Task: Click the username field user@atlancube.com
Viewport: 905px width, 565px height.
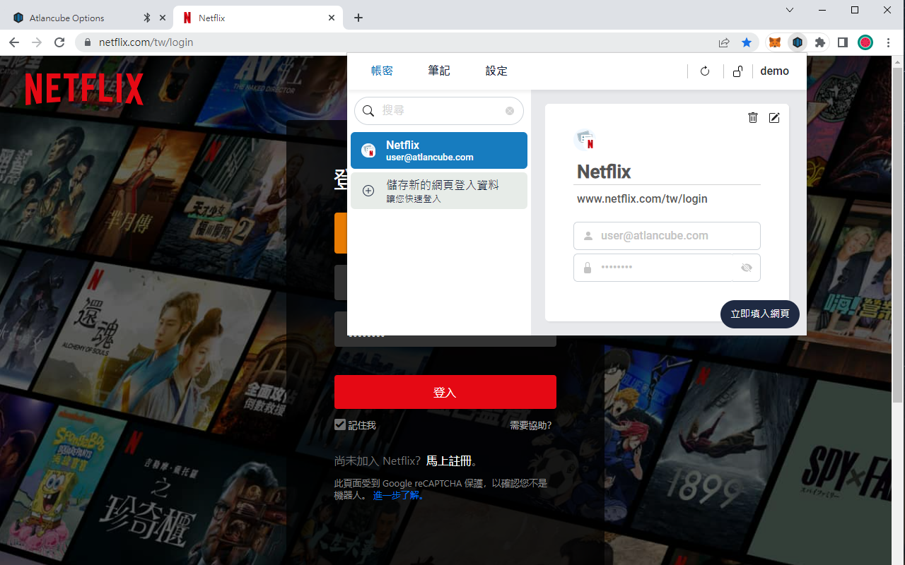Action: coord(667,236)
